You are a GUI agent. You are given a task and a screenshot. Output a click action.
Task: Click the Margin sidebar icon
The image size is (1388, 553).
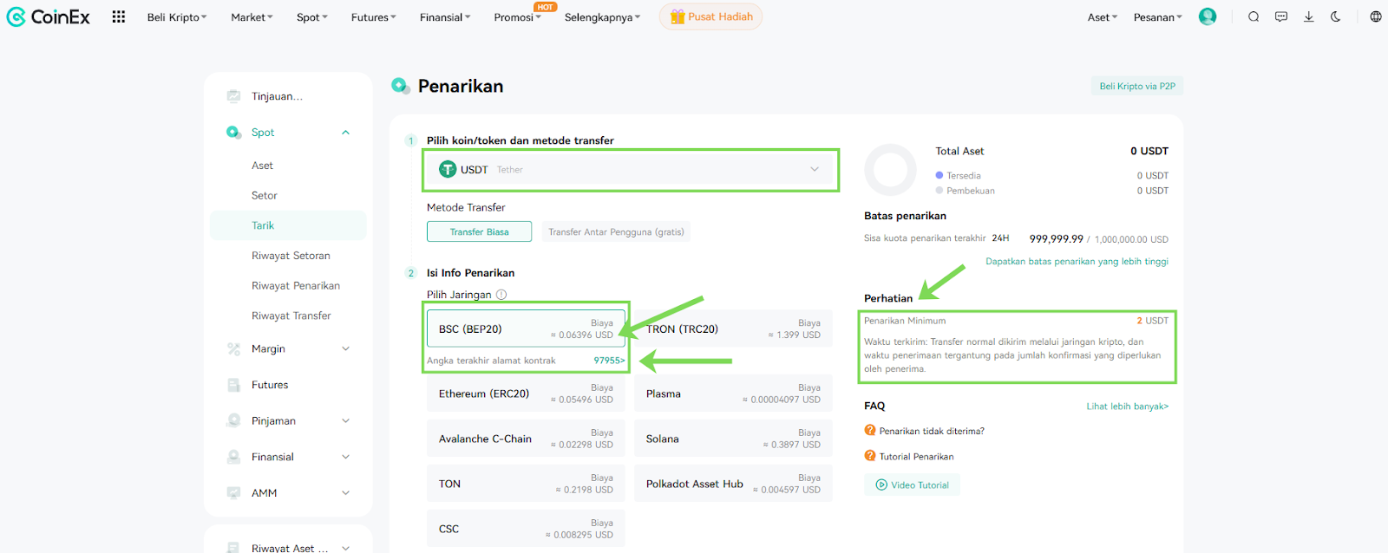coord(233,348)
